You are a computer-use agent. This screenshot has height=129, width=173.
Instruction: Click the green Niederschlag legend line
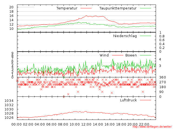(x=145, y=36)
